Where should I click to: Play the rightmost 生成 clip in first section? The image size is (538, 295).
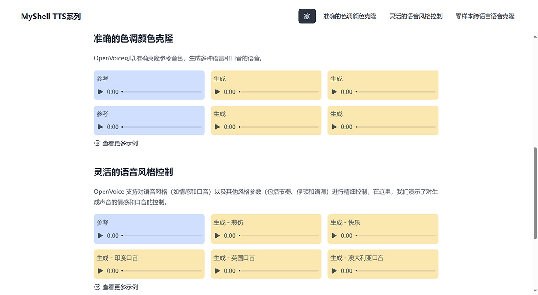coord(334,92)
